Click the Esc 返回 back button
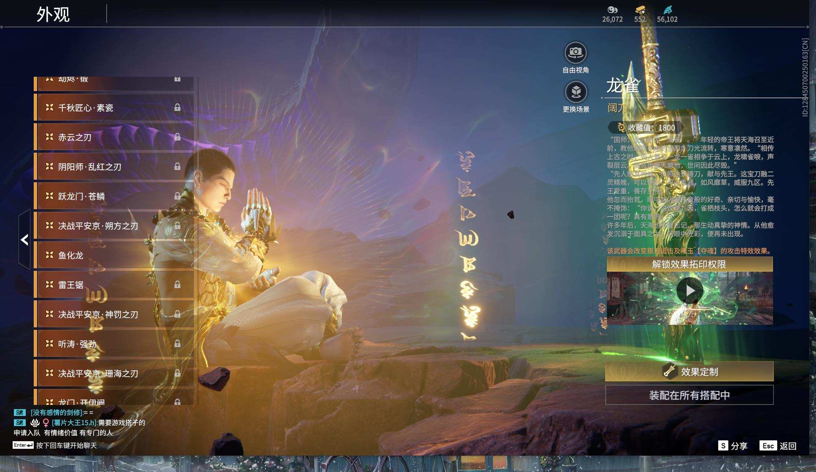This screenshot has height=472, width=816. [778, 446]
